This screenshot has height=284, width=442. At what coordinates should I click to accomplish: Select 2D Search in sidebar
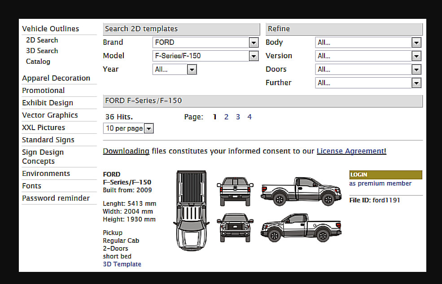click(x=42, y=40)
